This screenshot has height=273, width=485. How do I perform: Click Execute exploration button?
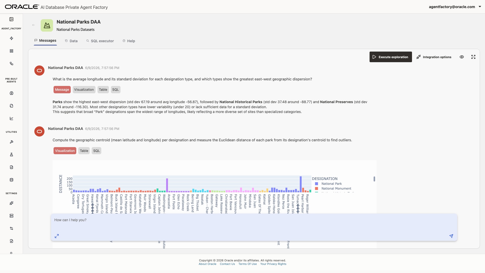391,57
